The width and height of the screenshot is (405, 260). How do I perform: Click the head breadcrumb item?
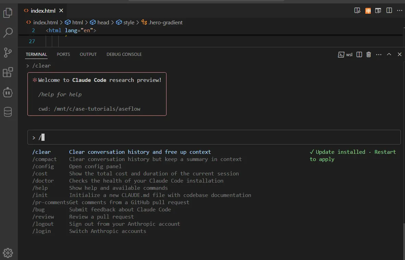point(99,23)
